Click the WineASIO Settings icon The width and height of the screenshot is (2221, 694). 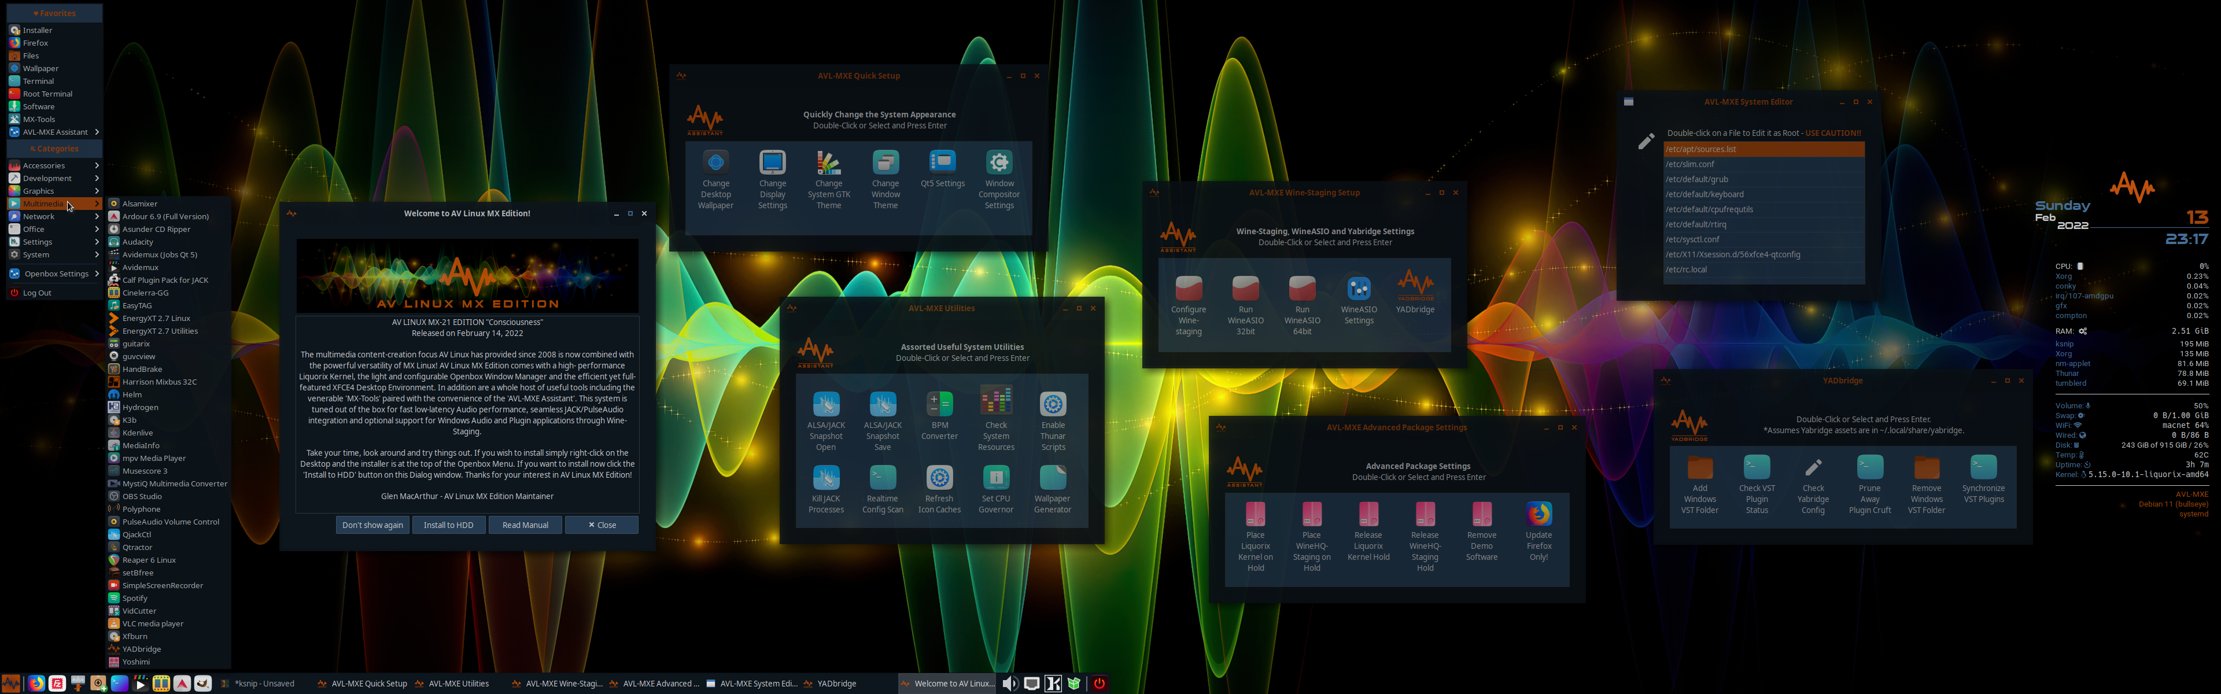coord(1359,300)
